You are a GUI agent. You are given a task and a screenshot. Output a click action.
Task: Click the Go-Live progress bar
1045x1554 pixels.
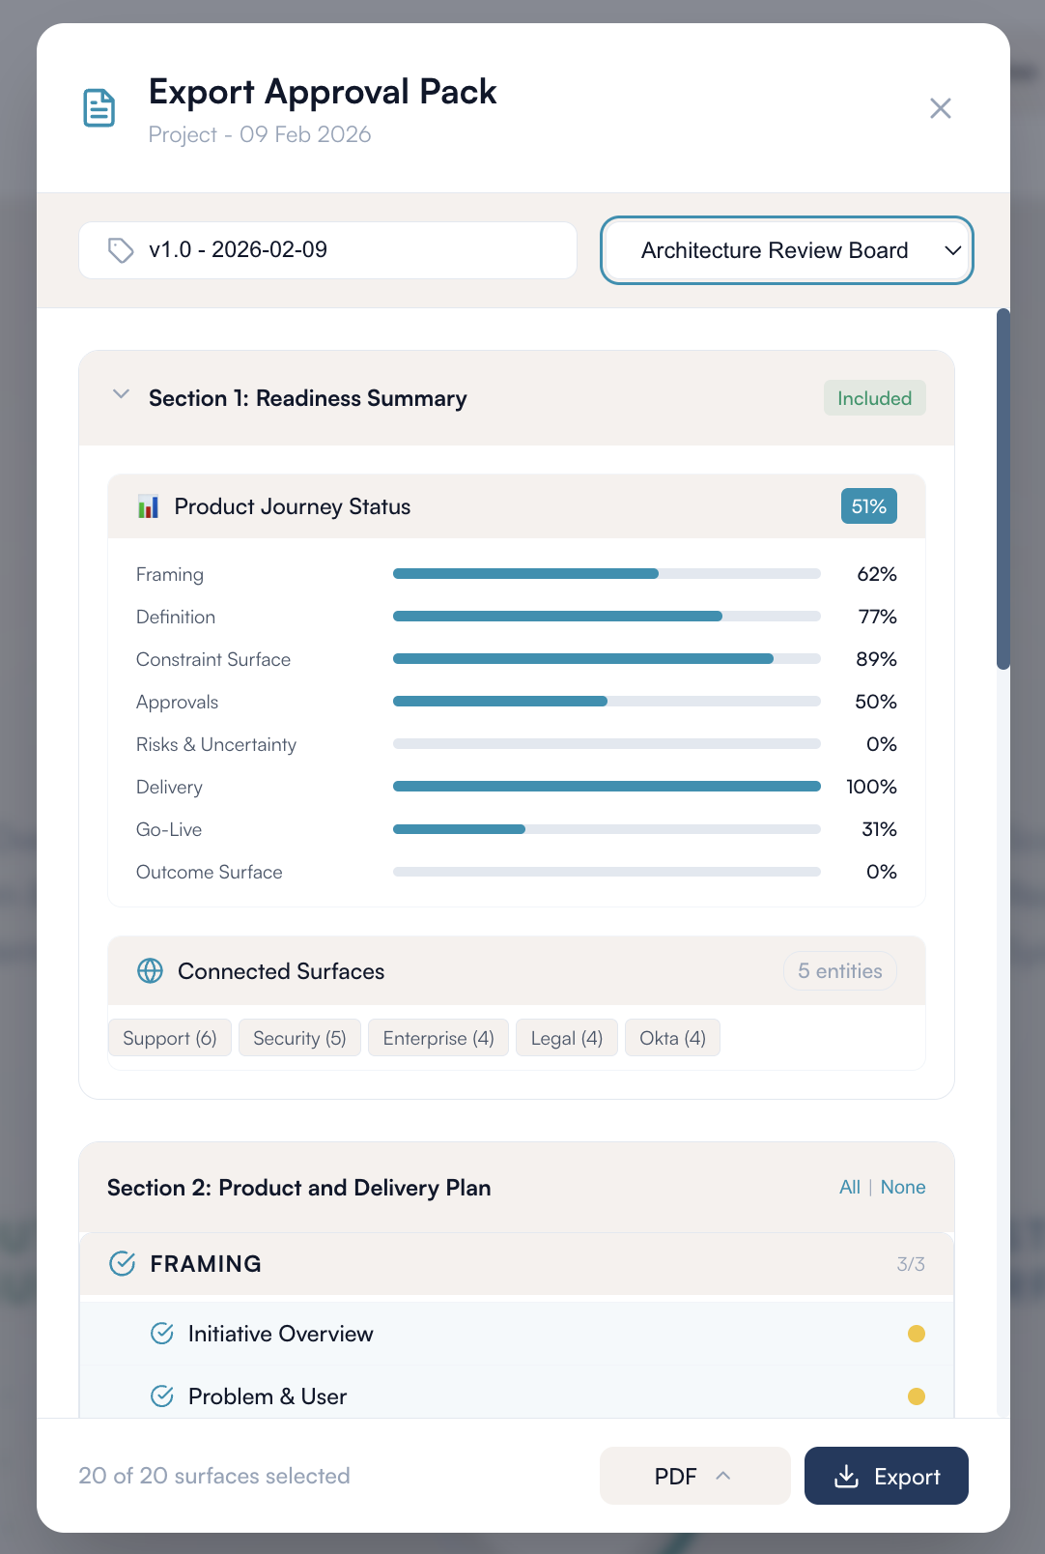pyautogui.click(x=607, y=829)
